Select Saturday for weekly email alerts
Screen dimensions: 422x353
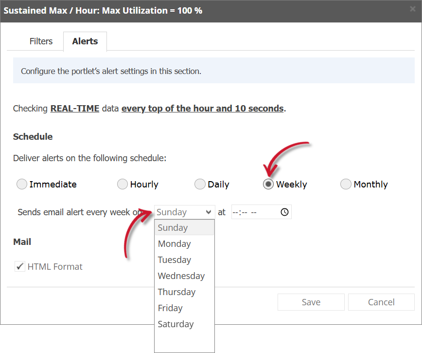(175, 324)
